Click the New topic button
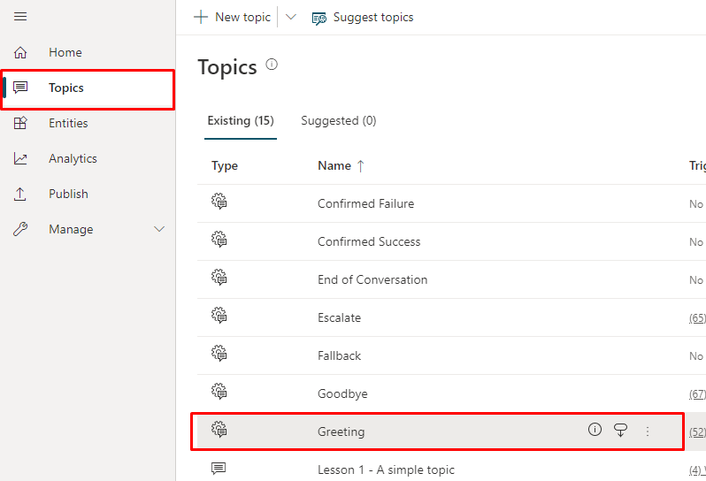This screenshot has width=706, height=481. pos(233,17)
